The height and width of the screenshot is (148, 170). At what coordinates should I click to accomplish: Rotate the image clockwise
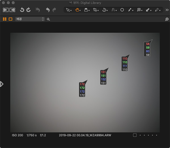pos(28,10)
